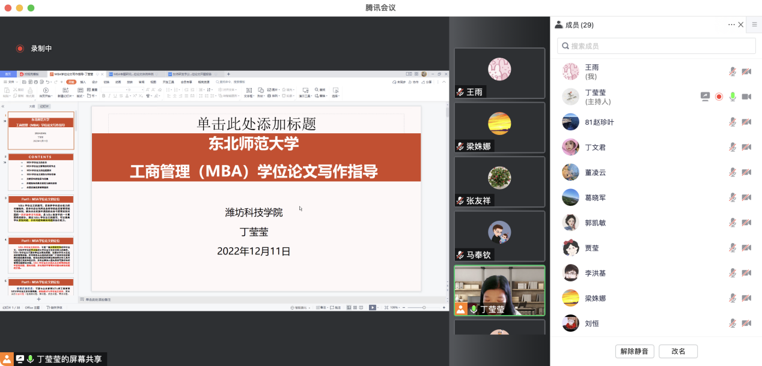Screen dimensions: 762x366
Task: Open the hamburger menu at top right
Action: coord(755,25)
